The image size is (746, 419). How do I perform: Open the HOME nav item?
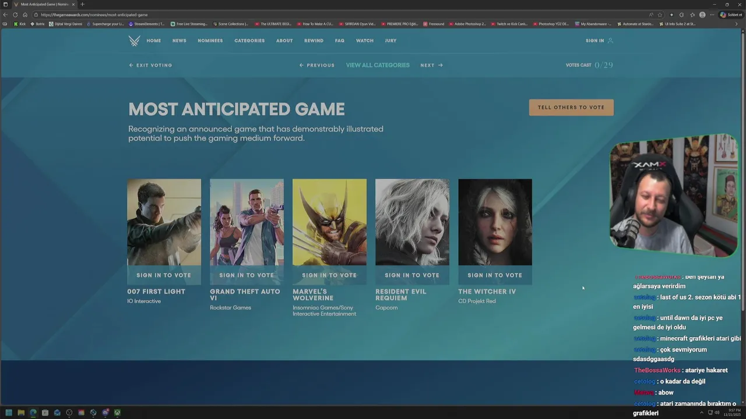pyautogui.click(x=154, y=41)
